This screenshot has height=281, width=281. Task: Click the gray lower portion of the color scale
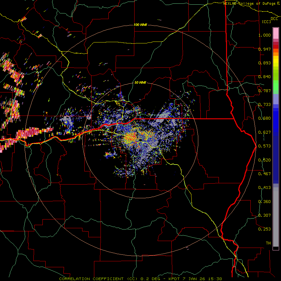coord(276,219)
